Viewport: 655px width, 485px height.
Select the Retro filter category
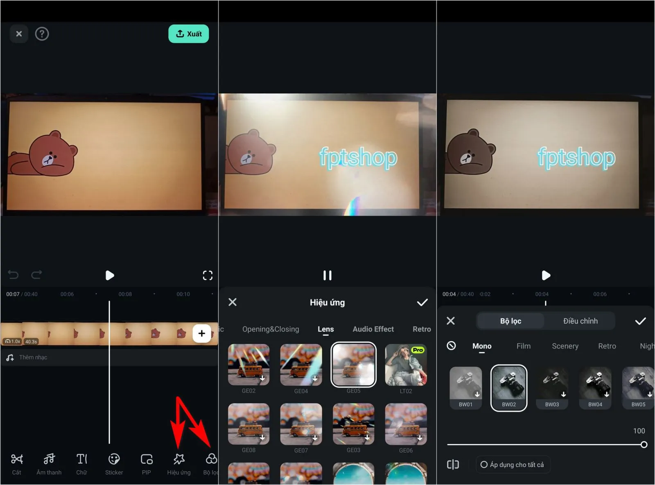point(607,346)
